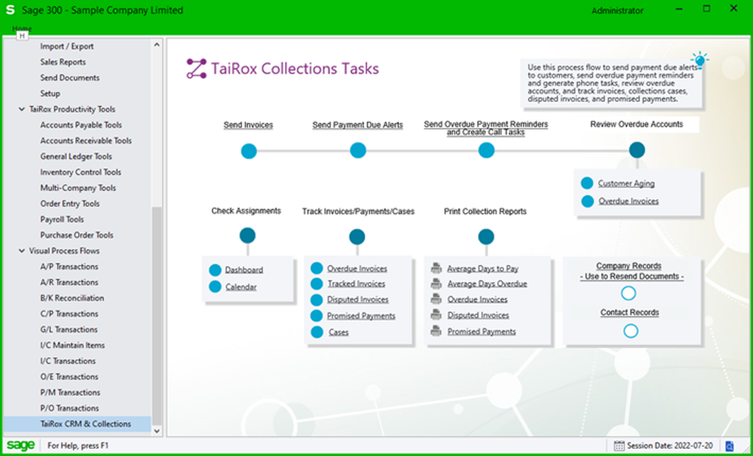Collapse the Visual Process Flows group
The height and width of the screenshot is (456, 753).
point(21,251)
